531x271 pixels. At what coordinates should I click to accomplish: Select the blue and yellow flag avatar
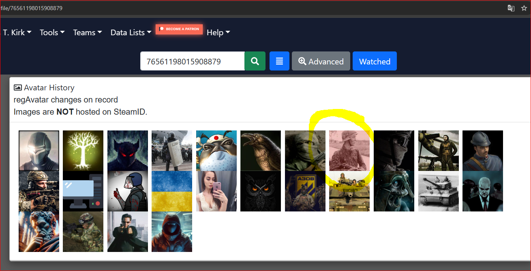[172, 191]
